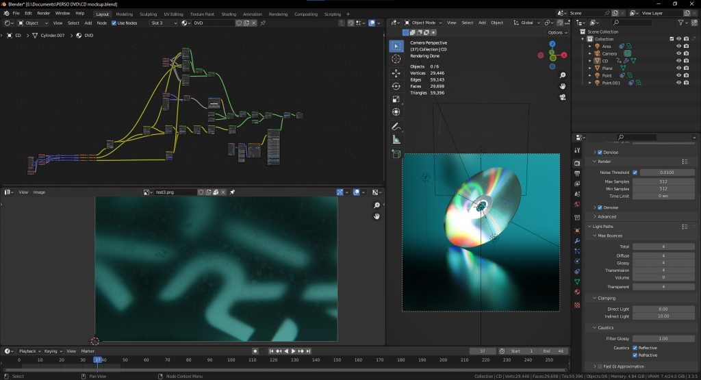Uncheck the Use Nodes checkbox
The height and width of the screenshot is (380, 701).
(x=114, y=23)
